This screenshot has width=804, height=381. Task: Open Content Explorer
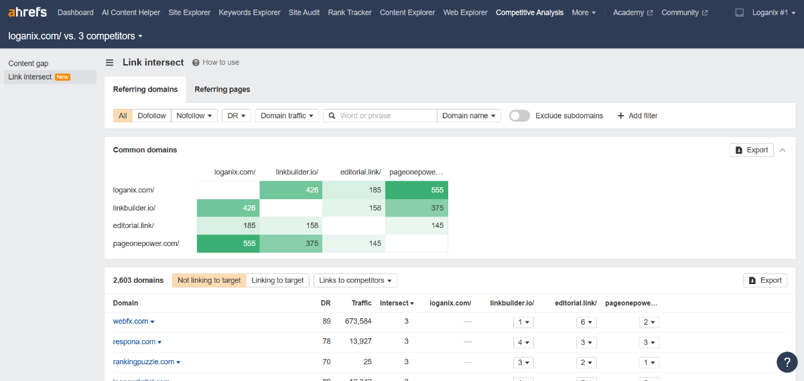pos(407,13)
